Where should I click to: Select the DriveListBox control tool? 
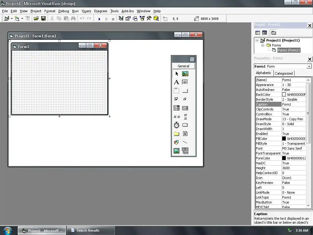pyautogui.click(x=185, y=125)
